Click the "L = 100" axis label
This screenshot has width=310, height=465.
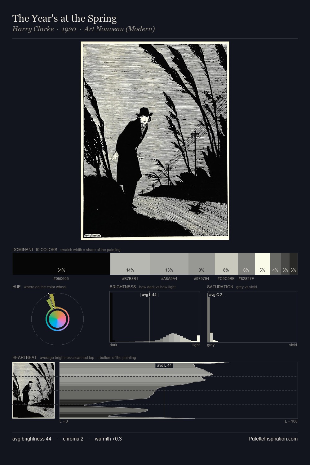291,421
